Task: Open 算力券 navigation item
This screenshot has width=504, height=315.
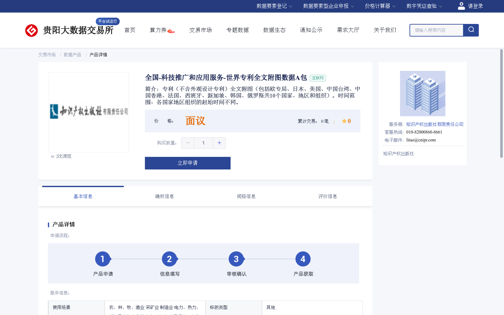Action: [158, 30]
